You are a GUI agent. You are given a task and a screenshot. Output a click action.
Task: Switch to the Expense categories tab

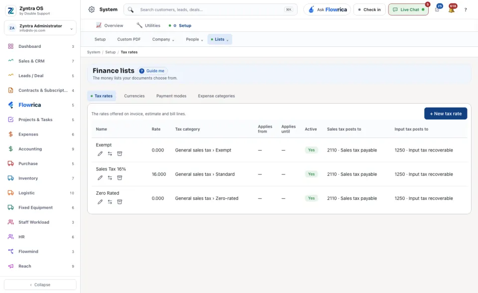click(217, 96)
